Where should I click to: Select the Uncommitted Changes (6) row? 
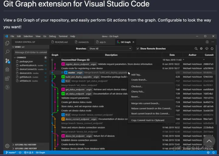pos(132,60)
